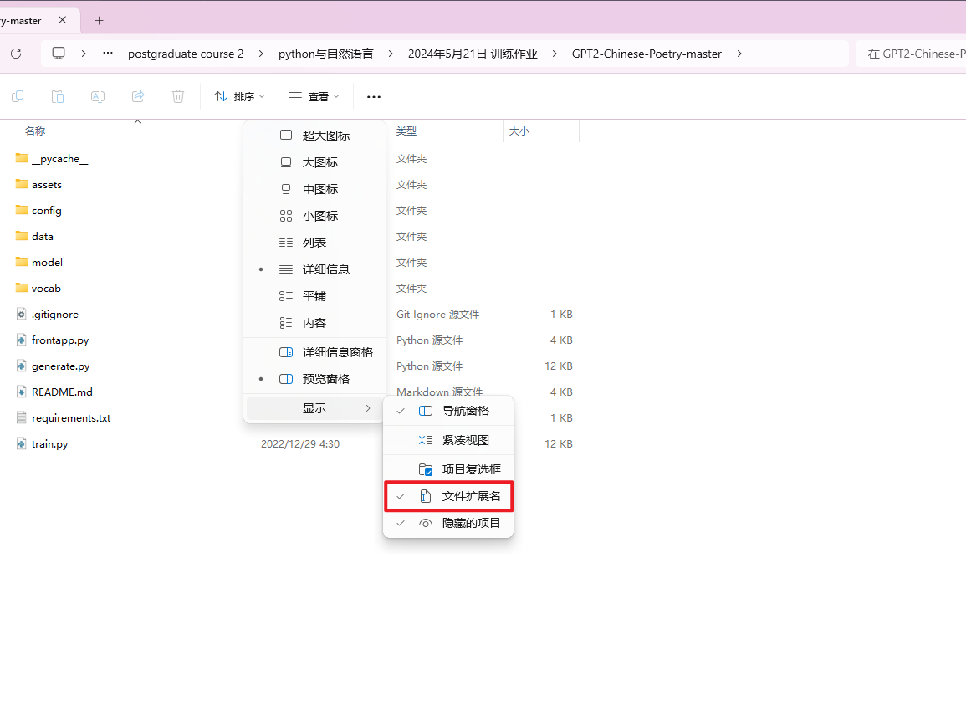The height and width of the screenshot is (727, 966).
Task: Click the rename icon in toolbar
Action: [98, 96]
